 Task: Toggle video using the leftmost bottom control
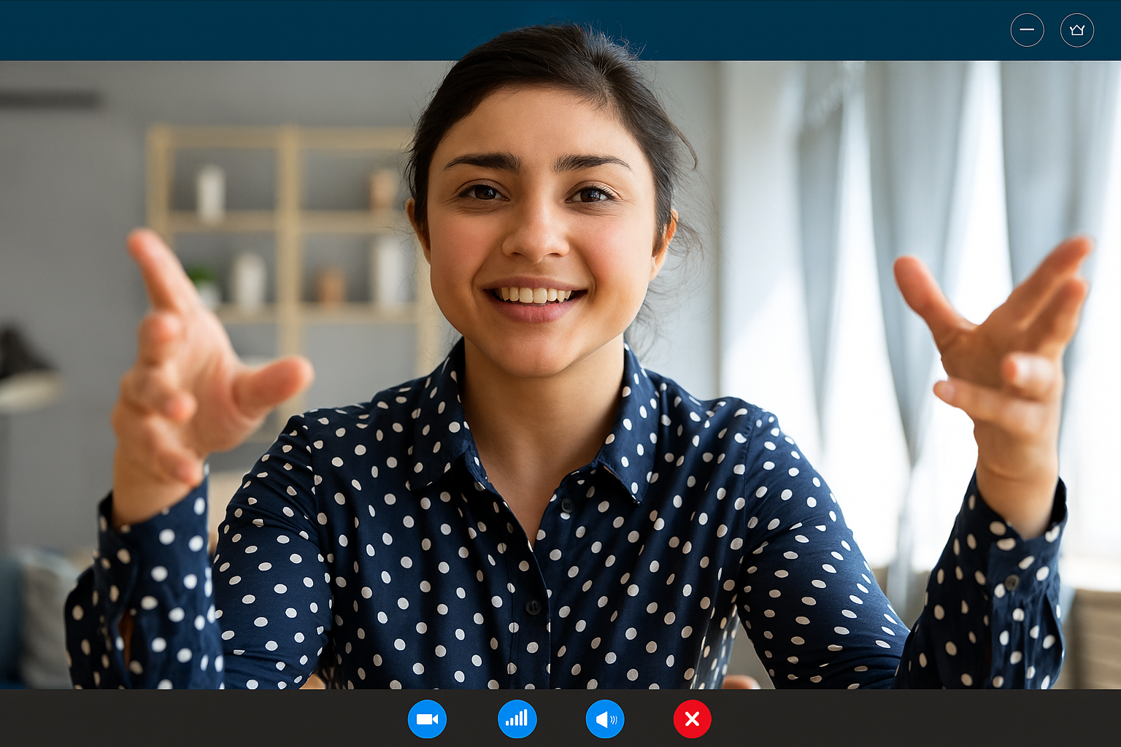coord(427,719)
